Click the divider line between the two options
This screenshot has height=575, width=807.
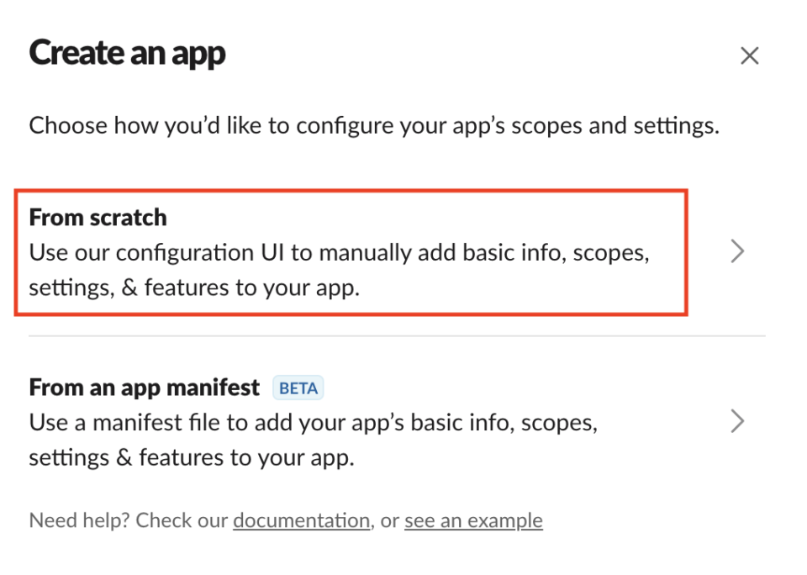(x=397, y=336)
